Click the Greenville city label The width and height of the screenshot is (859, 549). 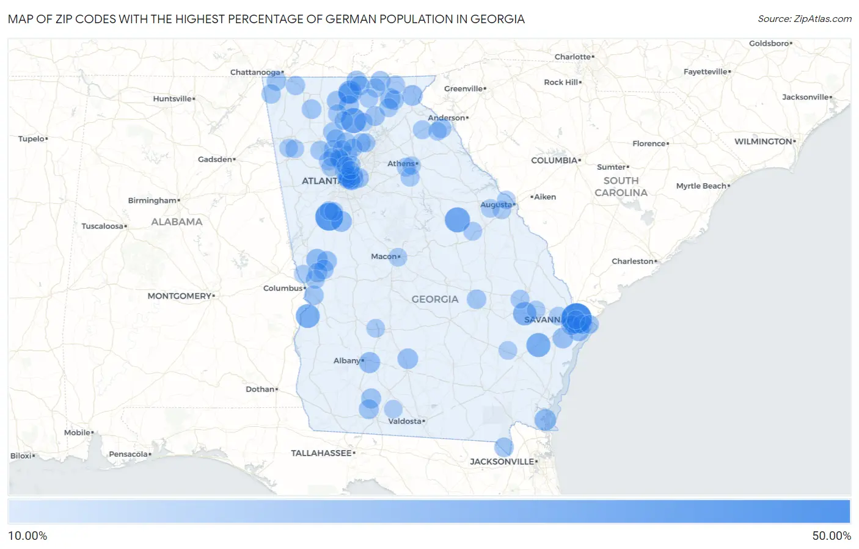tap(464, 89)
